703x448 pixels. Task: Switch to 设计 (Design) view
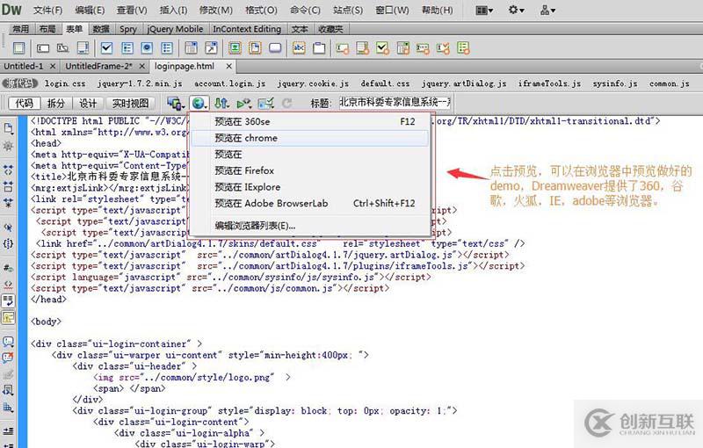[x=88, y=104]
